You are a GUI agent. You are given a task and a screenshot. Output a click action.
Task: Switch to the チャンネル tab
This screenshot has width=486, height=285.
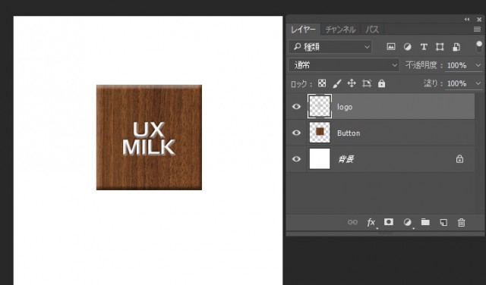pos(340,30)
